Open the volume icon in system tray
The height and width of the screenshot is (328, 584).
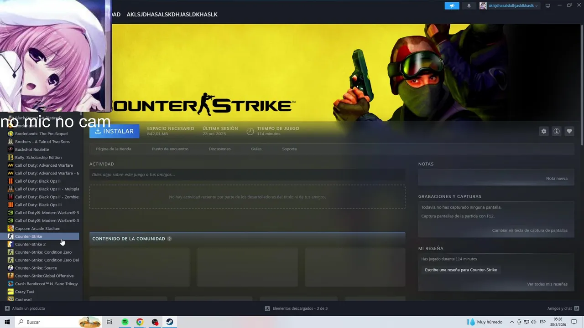[534, 322]
